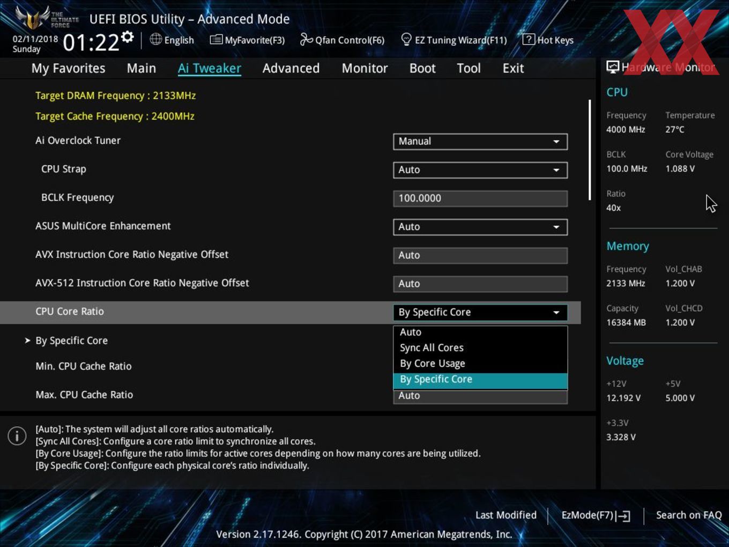
Task: Open the ASUS MultiCore Enhancement dropdown
Action: pos(480,227)
